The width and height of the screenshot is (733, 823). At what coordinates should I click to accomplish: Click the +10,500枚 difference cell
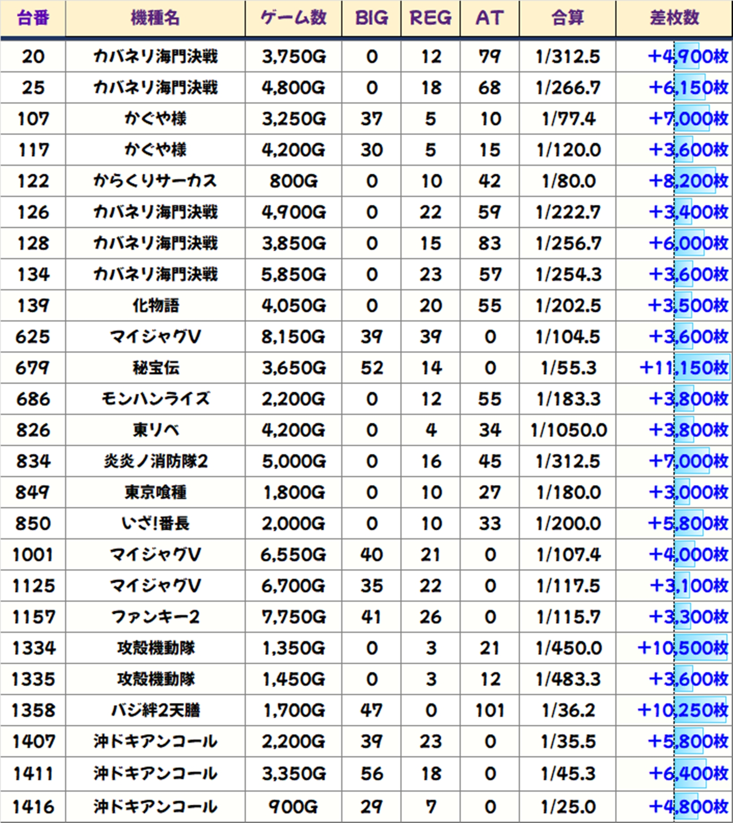(682, 648)
